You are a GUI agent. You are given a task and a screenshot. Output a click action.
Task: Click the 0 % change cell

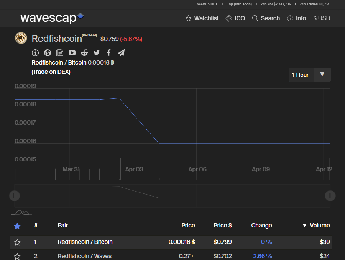click(266, 242)
